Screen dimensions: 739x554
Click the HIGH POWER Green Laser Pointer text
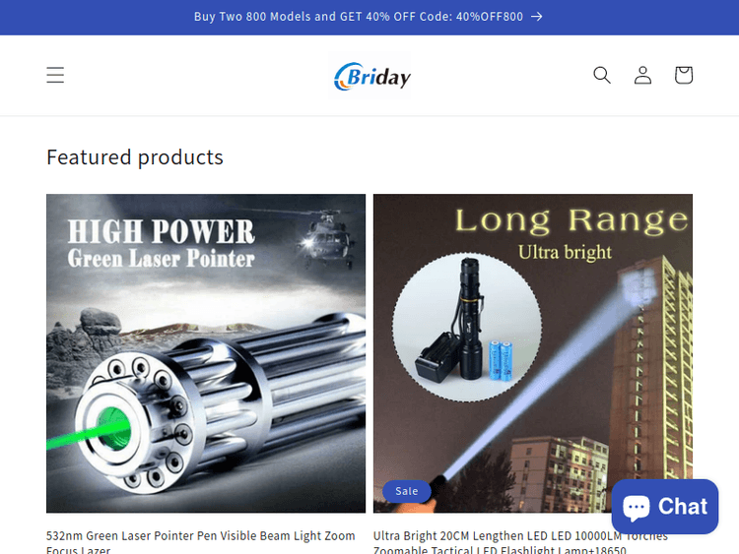[162, 244]
